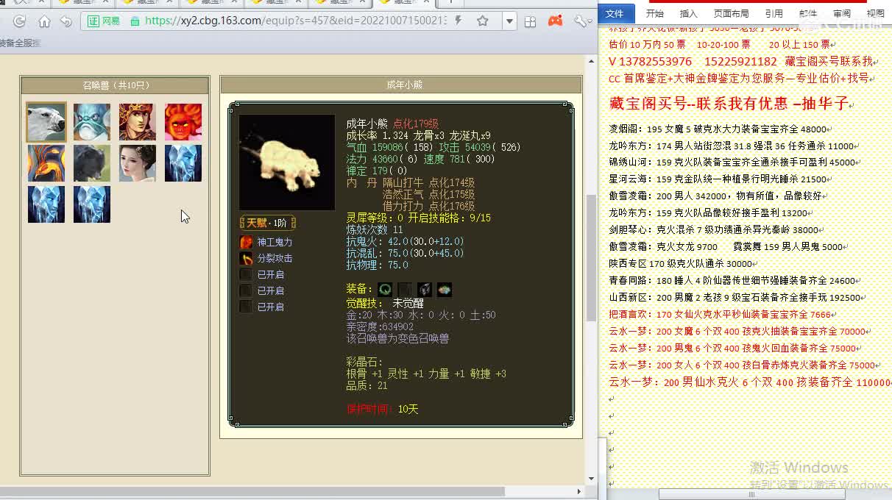Switch to Word 引用 ribbon tab
This screenshot has width=892, height=500.
pyautogui.click(x=774, y=13)
